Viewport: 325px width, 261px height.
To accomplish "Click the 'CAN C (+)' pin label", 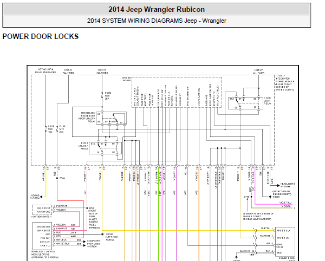I will pos(45,242).
